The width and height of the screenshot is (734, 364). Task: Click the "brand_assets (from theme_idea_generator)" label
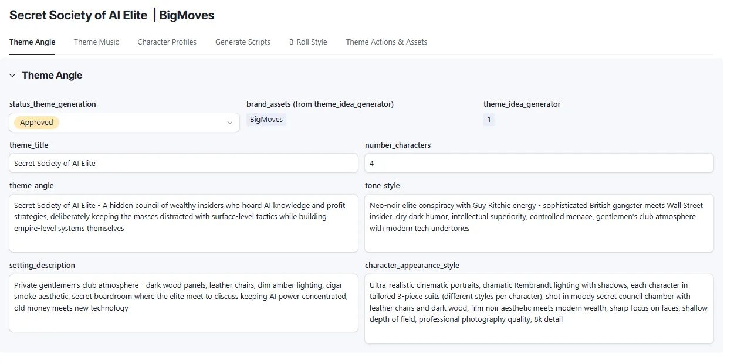(x=320, y=104)
